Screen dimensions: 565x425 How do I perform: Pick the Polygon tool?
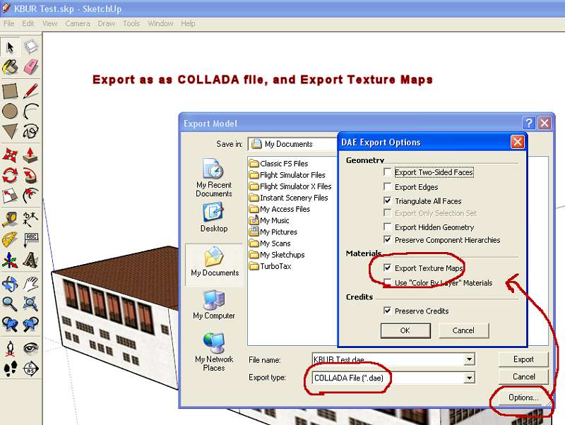click(10, 131)
